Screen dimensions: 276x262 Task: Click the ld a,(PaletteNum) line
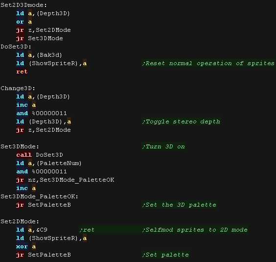point(49,163)
